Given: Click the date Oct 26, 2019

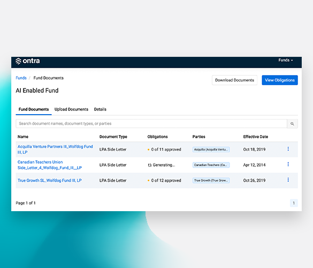Looking at the screenshot, I should 254,181.
